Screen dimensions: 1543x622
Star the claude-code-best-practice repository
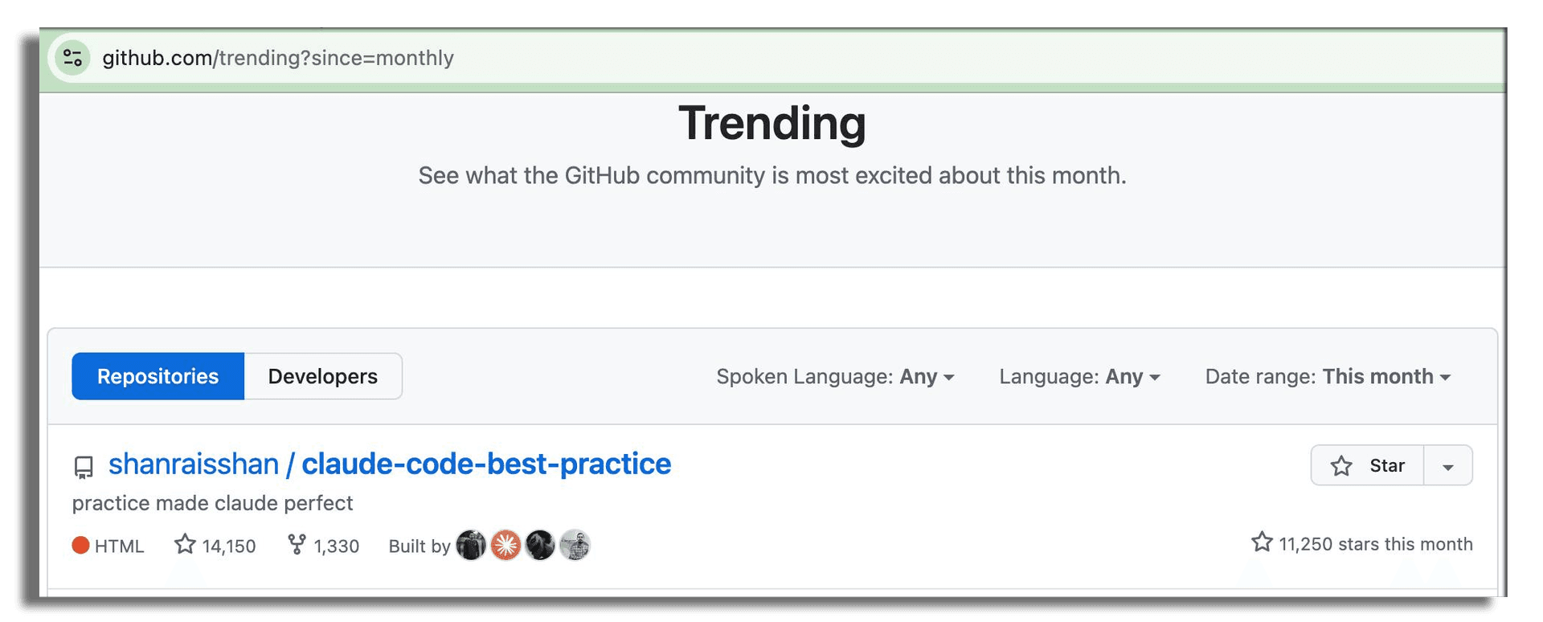[x=1367, y=466]
